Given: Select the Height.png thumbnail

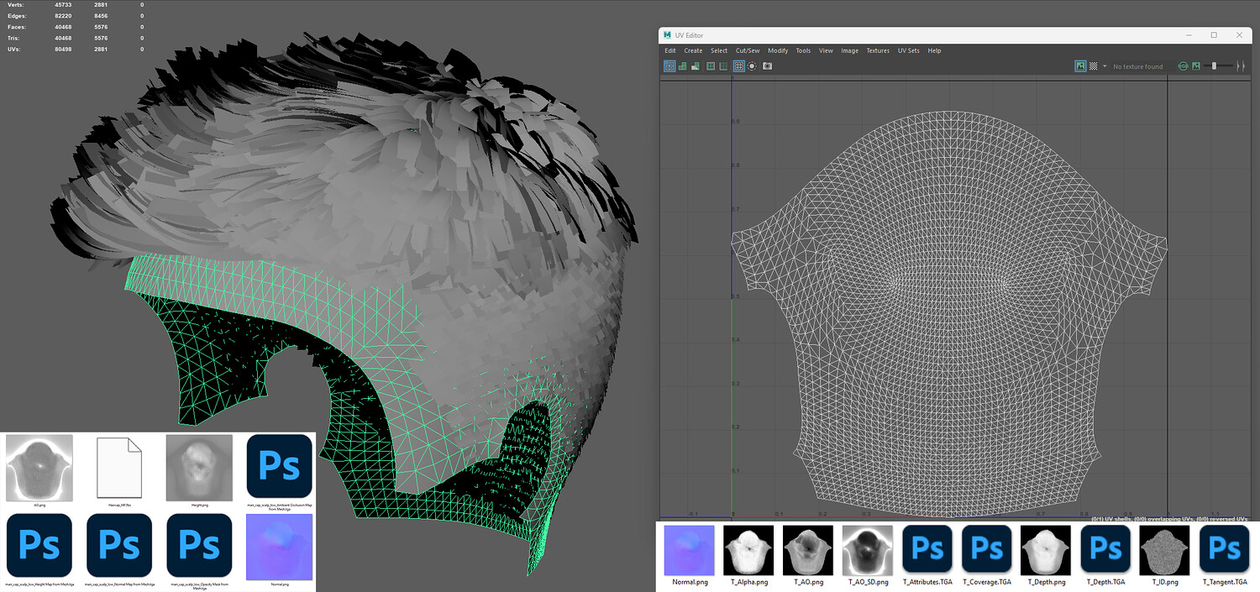Looking at the screenshot, I should tap(199, 468).
